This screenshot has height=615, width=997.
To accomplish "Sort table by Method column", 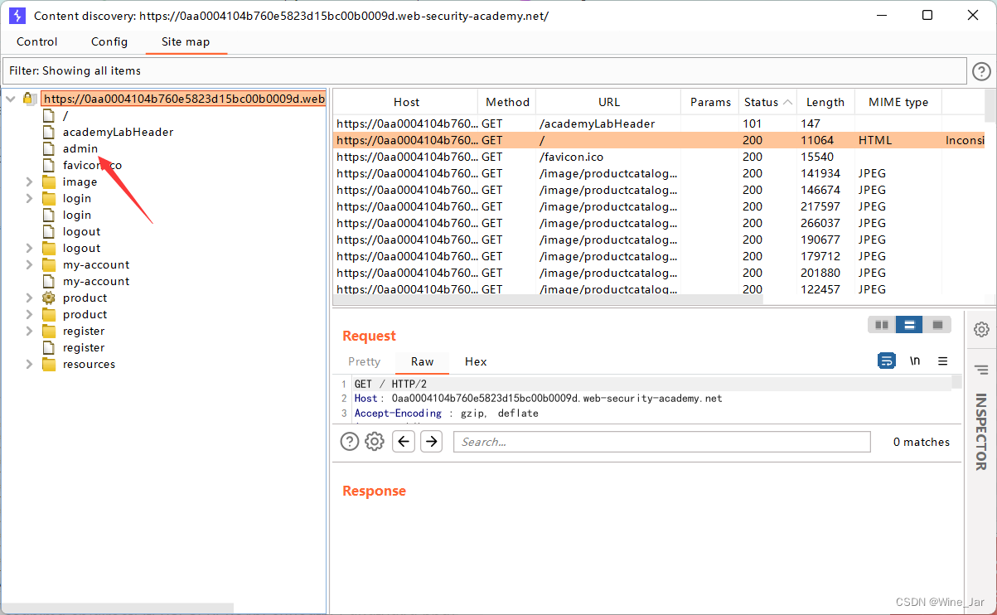I will tap(507, 102).
